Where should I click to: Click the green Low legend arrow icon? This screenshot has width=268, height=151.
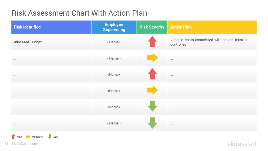(50, 136)
